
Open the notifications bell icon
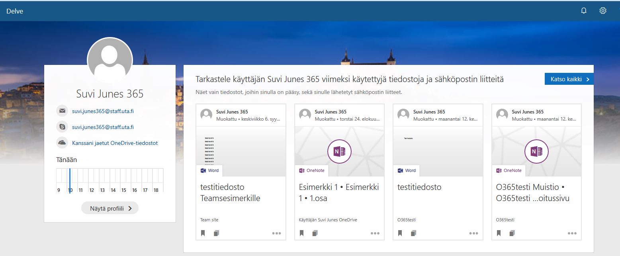click(x=584, y=11)
